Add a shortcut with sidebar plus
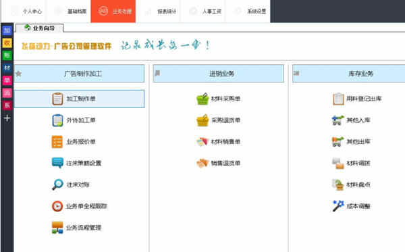This screenshot has width=405, height=252. [x=7, y=118]
